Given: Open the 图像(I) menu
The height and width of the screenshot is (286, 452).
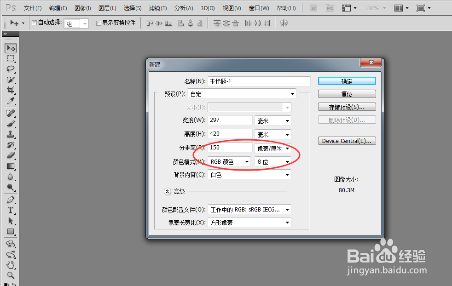Looking at the screenshot, I should click(82, 8).
